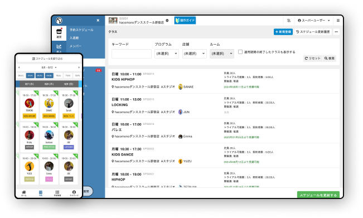Open the KIDS DANCE Monday 16:30 class
This screenshot has width=363, height=218.
pyautogui.click(x=224, y=156)
